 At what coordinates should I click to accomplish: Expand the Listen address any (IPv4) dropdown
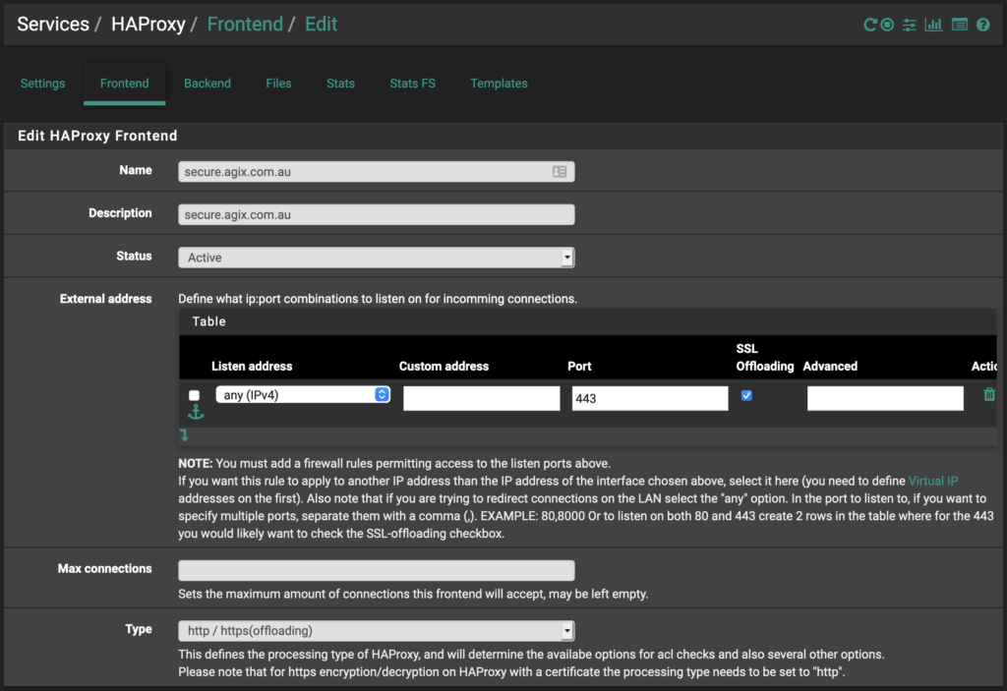point(303,394)
